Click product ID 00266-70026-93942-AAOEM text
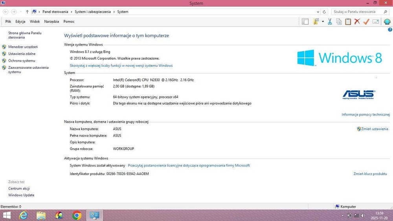Image resolution: width=393 pixels, height=221 pixels. click(128, 174)
